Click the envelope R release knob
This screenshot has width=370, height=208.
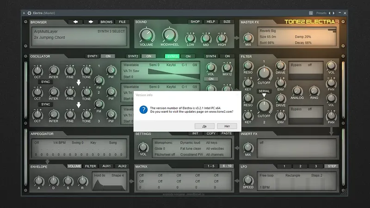(83, 181)
